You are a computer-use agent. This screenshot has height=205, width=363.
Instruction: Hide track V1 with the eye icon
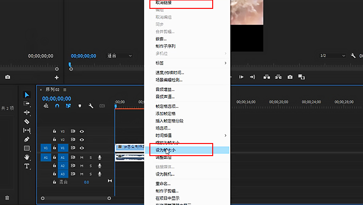82,148
